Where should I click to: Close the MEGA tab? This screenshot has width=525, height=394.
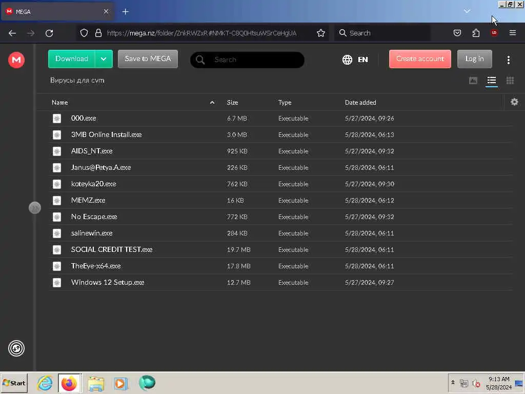click(x=106, y=12)
